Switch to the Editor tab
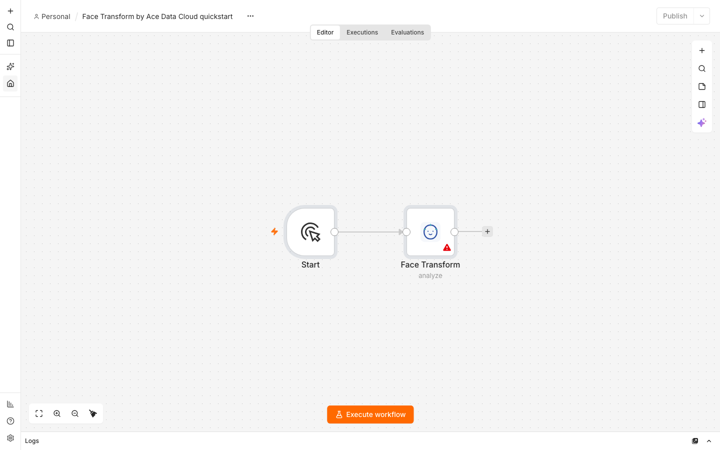This screenshot has width=720, height=450. (325, 32)
